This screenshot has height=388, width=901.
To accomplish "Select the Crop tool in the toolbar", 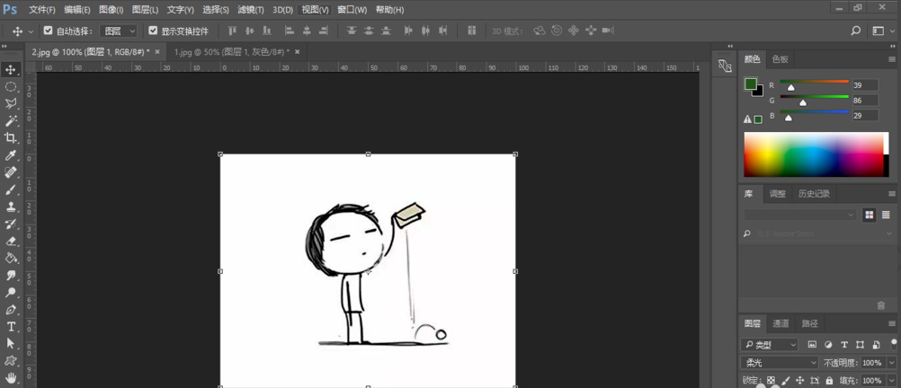I will click(x=11, y=137).
